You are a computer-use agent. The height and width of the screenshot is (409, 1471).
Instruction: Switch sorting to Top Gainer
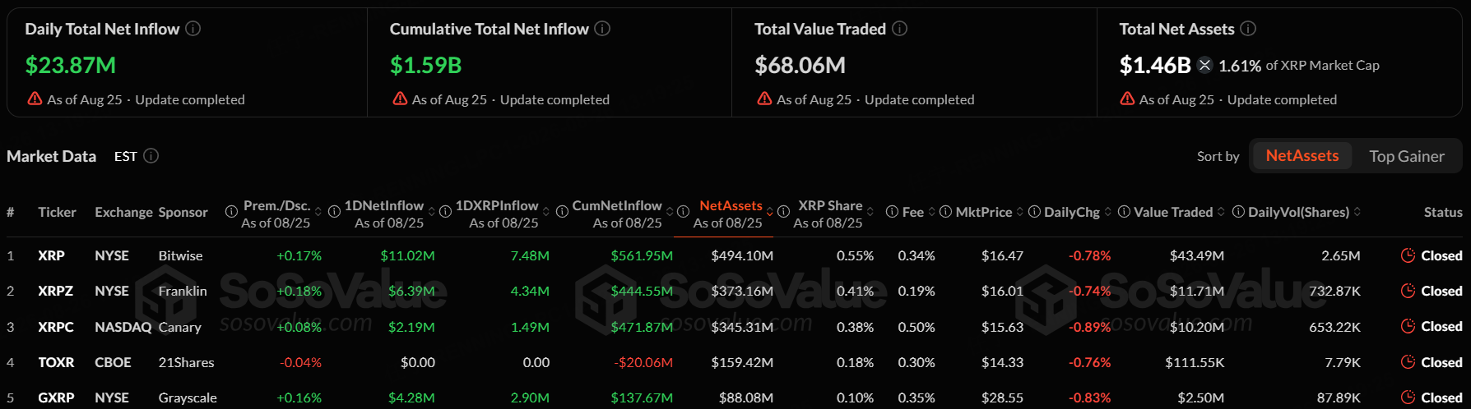coord(1406,156)
